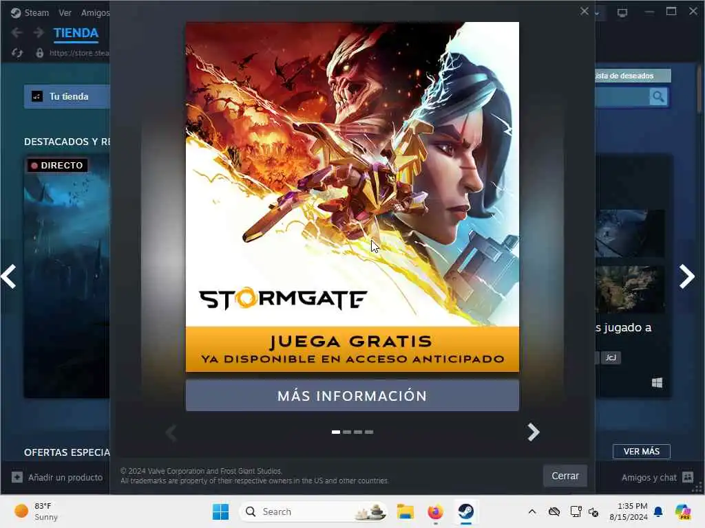Open first game screenshot thumbnail on right
This screenshot has width=705, height=528.
pyautogui.click(x=630, y=233)
